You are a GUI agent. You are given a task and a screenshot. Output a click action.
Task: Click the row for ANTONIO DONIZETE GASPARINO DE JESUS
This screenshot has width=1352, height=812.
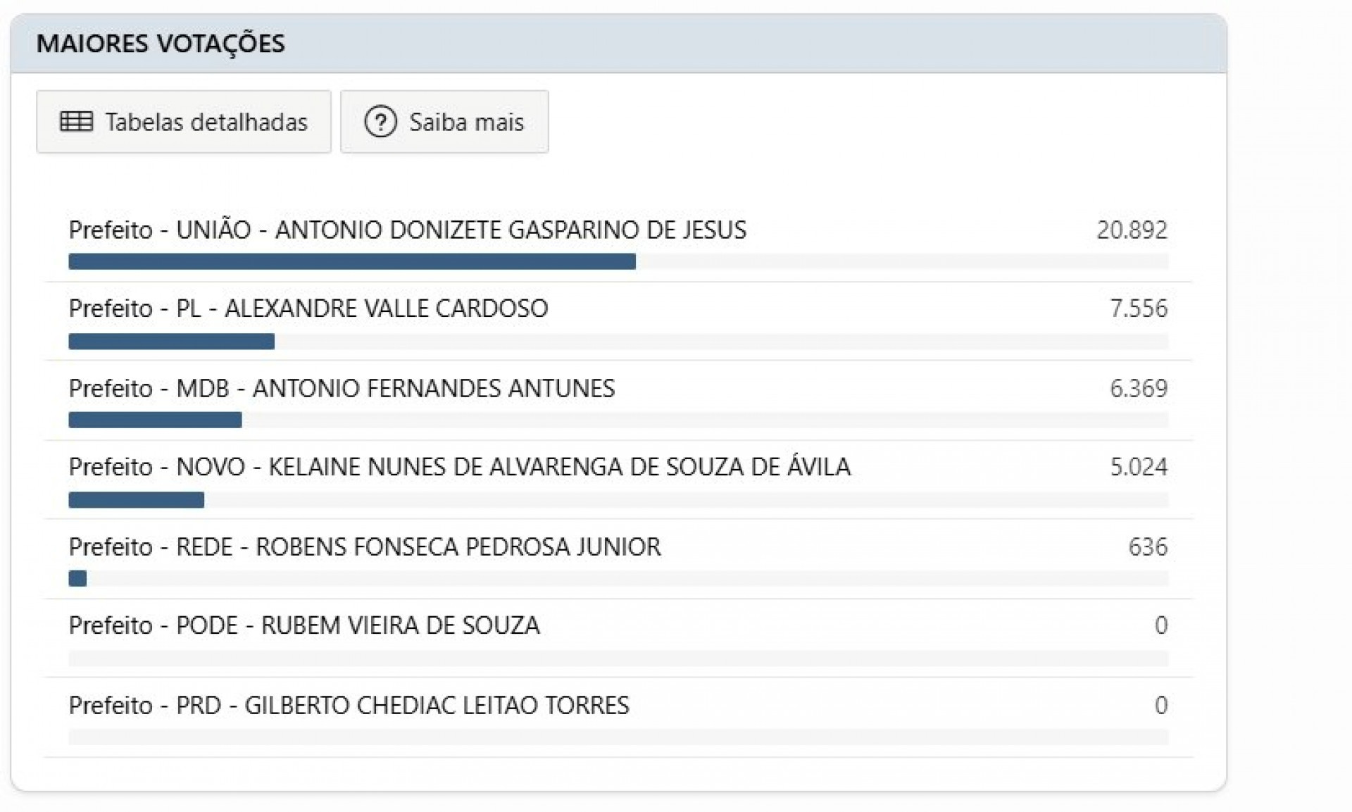407,229
